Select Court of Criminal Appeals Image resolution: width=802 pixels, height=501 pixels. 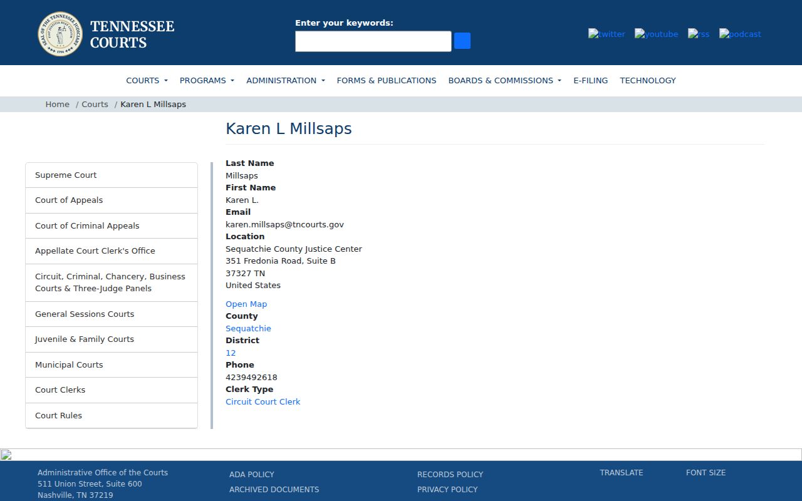click(x=112, y=226)
